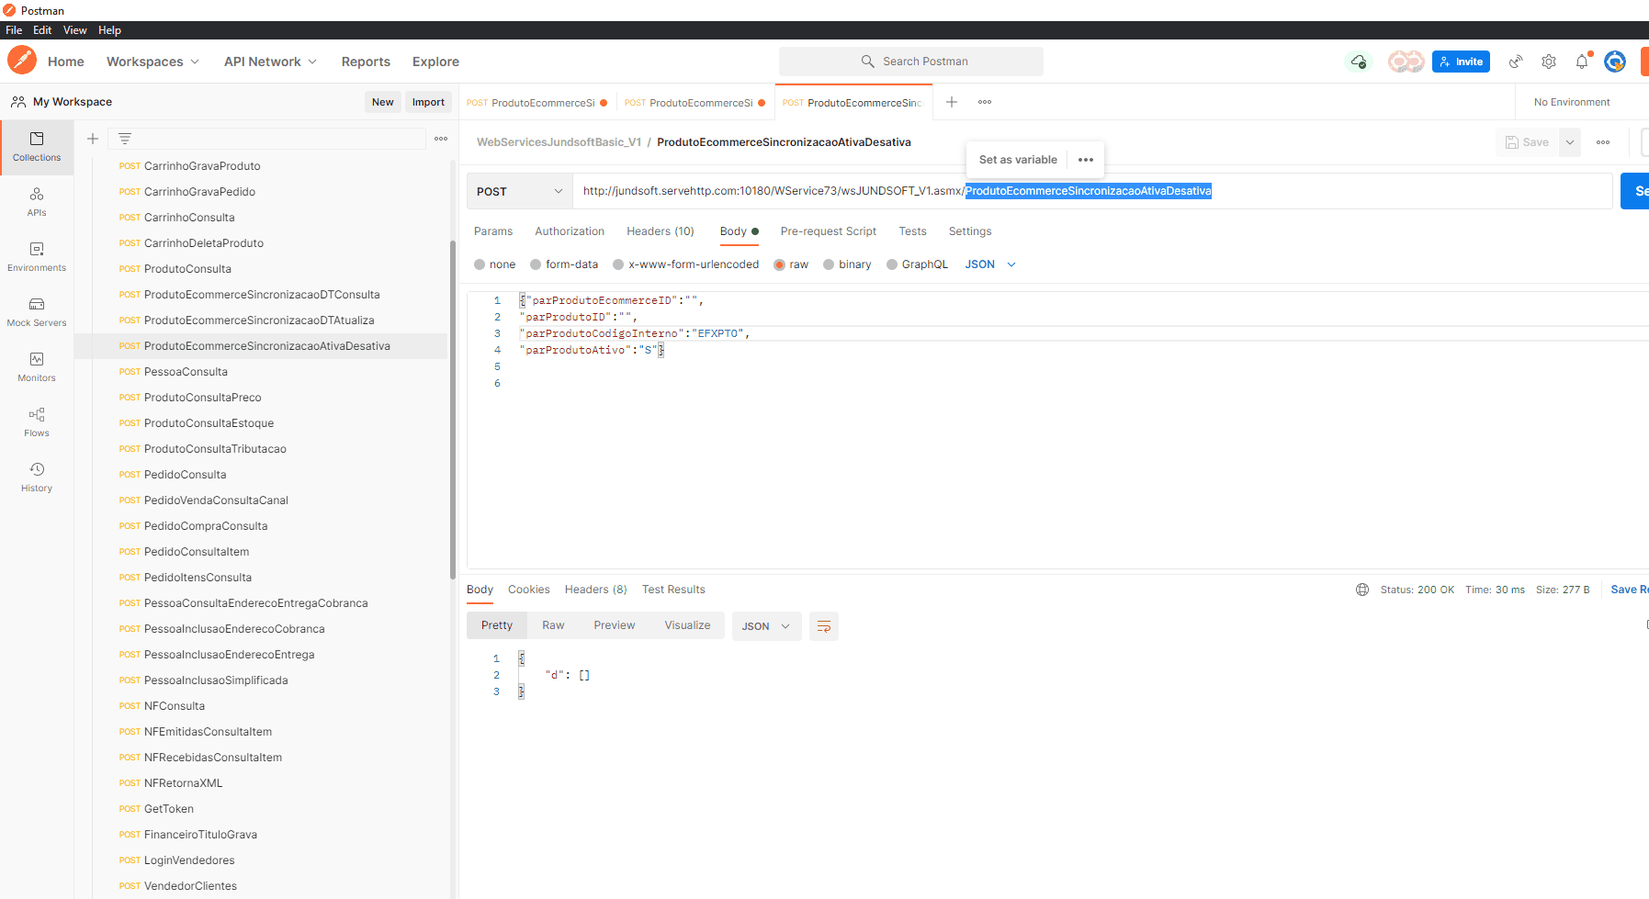Click the response globe network icon
This screenshot has width=1649, height=899.
click(x=1362, y=590)
